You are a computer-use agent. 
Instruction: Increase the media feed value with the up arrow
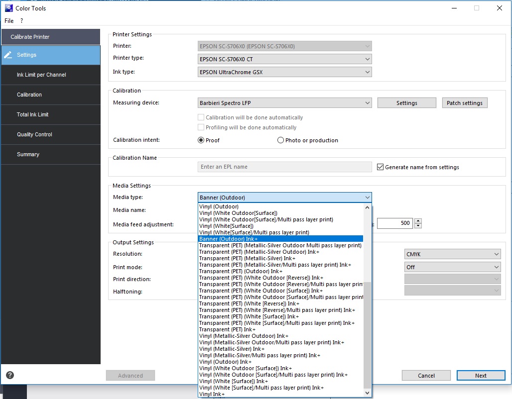coord(418,221)
